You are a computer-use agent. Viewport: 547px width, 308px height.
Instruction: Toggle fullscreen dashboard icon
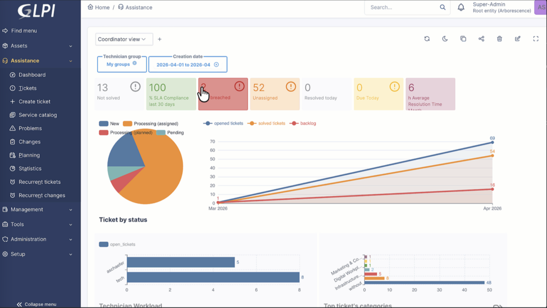click(x=536, y=38)
